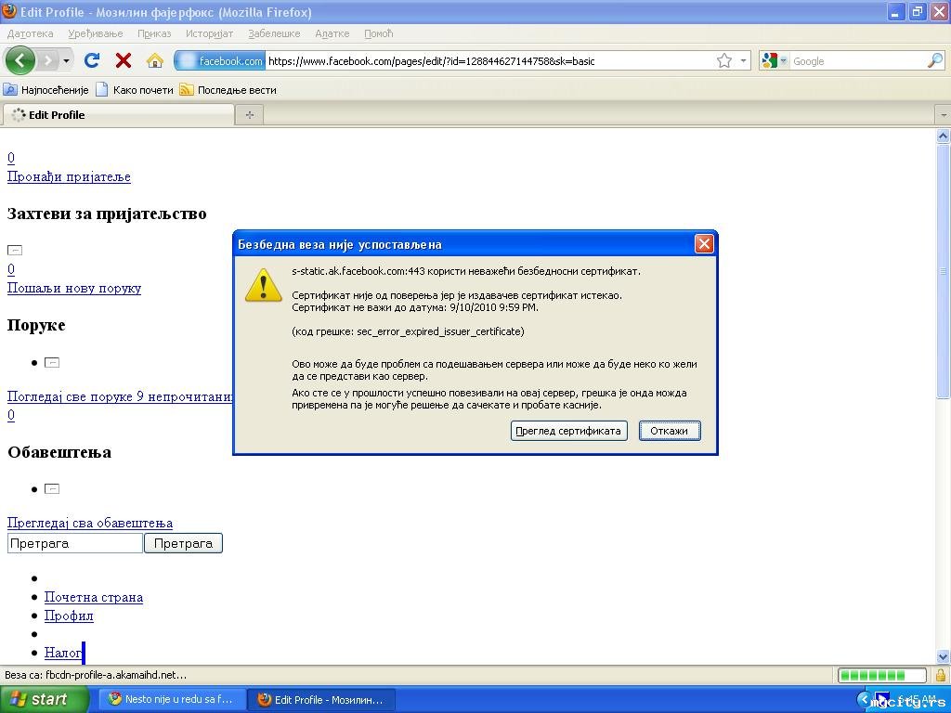The width and height of the screenshot is (951, 713).
Task: Open the Помоћ menu
Action: [379, 33]
